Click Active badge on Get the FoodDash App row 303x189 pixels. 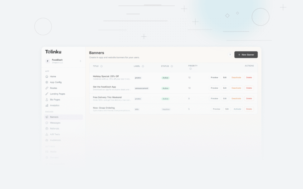[x=165, y=88]
